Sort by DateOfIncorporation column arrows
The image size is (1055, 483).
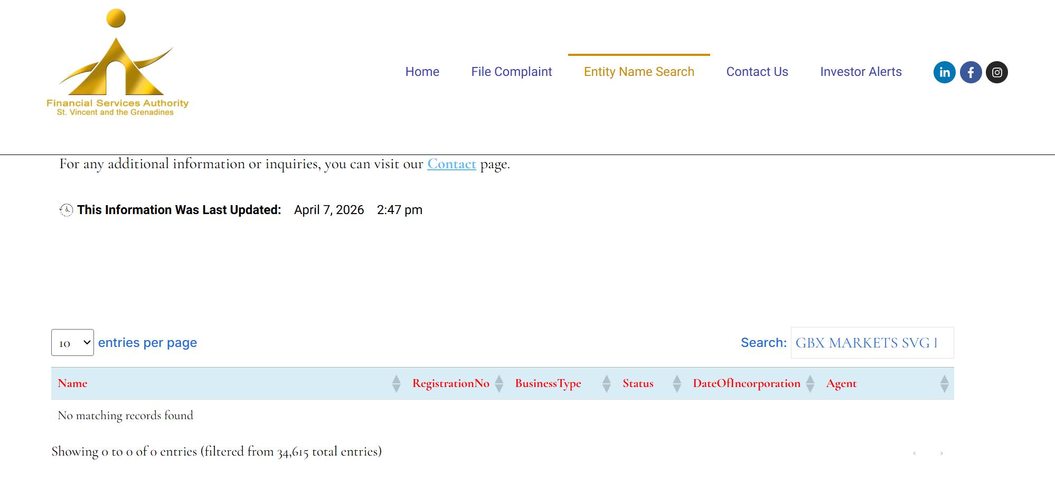click(x=810, y=383)
